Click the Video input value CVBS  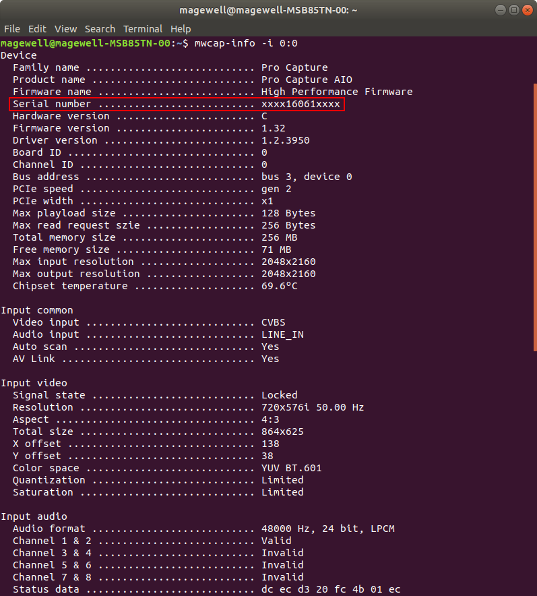click(274, 323)
